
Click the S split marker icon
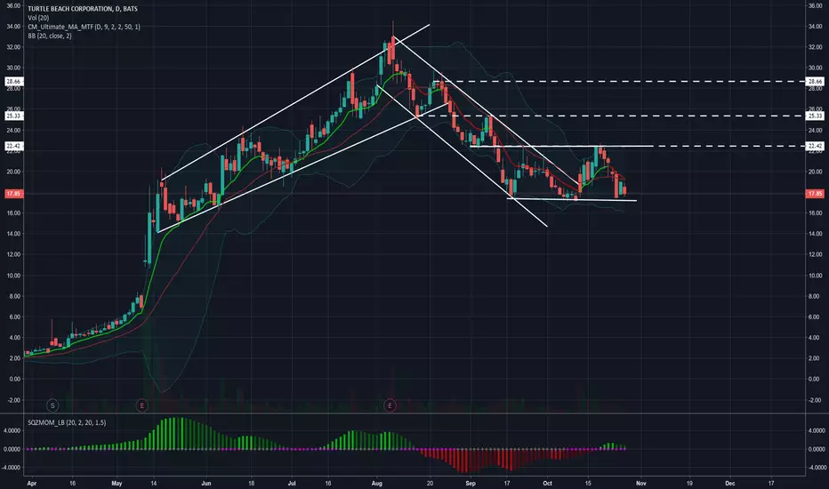click(52, 405)
